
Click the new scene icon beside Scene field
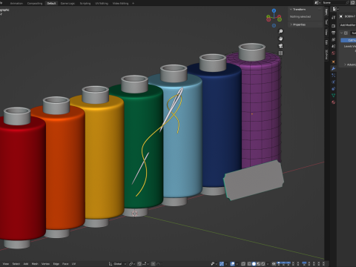click(352, 2)
